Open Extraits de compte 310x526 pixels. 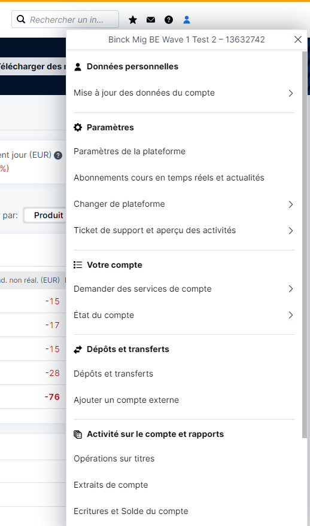click(111, 485)
